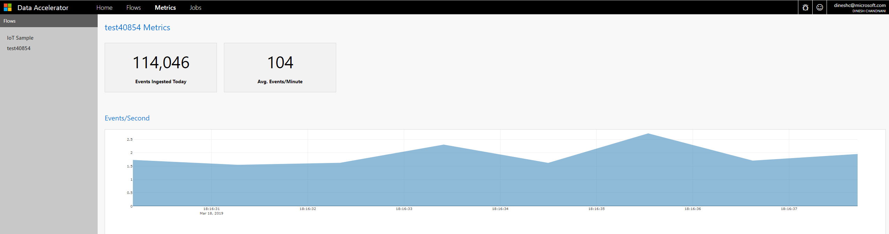Select test40854 in the sidebar
The height and width of the screenshot is (234, 889).
(x=19, y=48)
